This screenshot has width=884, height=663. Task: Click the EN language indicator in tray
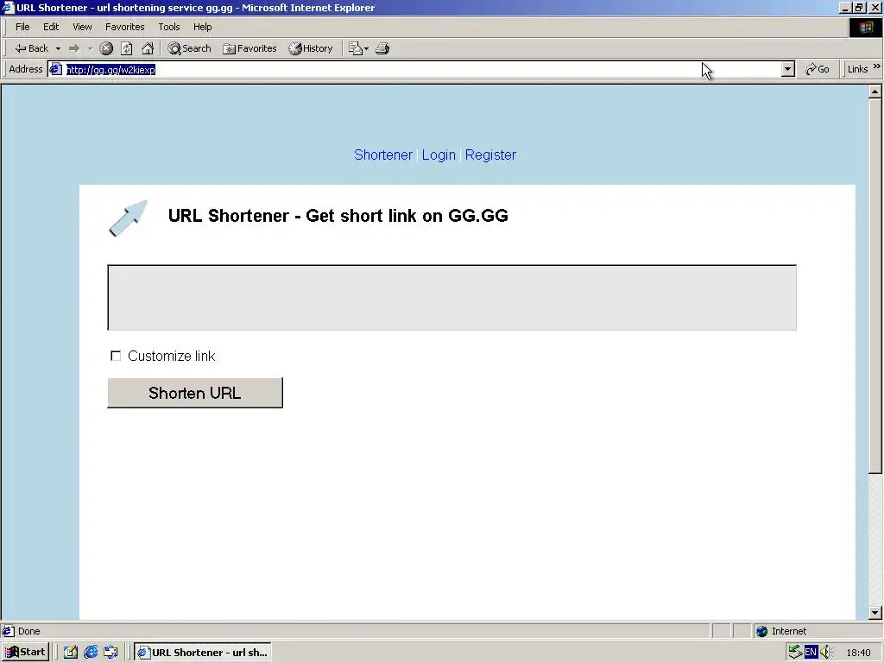coord(811,653)
